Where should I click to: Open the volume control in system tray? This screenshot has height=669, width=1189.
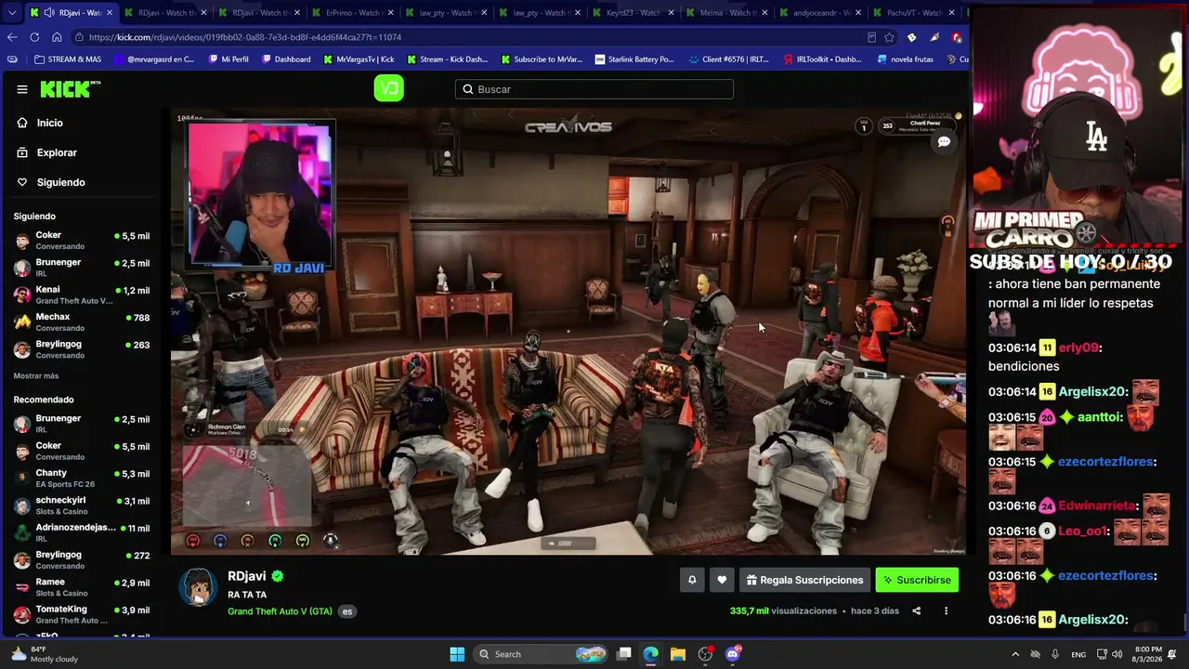(1117, 654)
